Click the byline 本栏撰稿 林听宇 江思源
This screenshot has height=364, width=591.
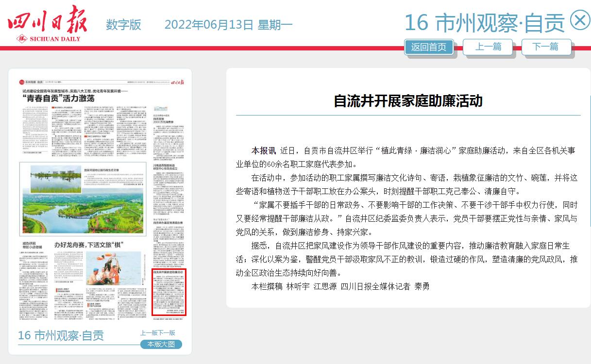(x=340, y=286)
